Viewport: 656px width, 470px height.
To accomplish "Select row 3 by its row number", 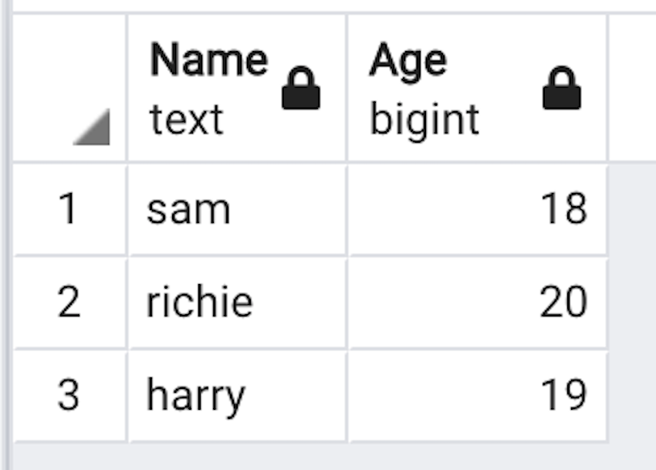I will pyautogui.click(x=69, y=395).
